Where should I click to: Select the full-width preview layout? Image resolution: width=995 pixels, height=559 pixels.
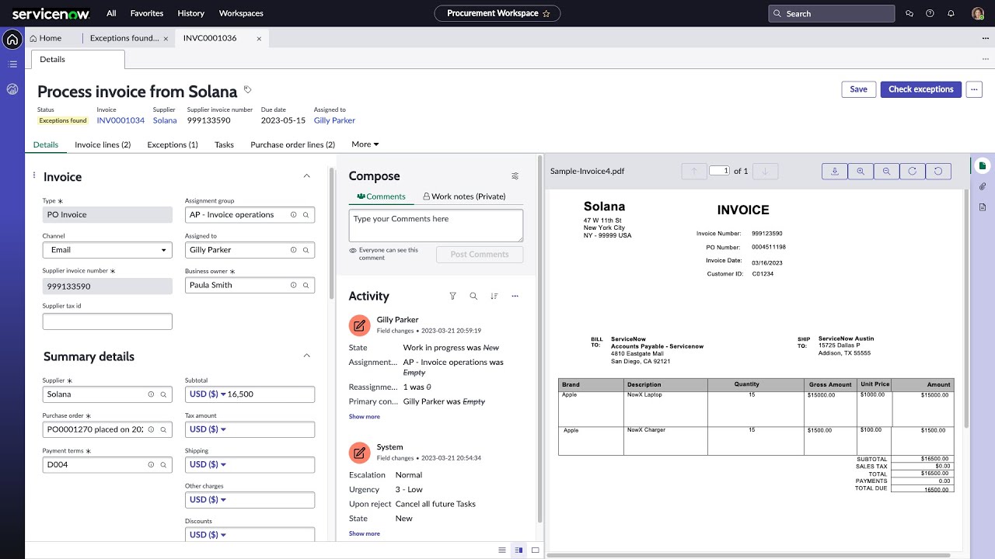click(535, 550)
